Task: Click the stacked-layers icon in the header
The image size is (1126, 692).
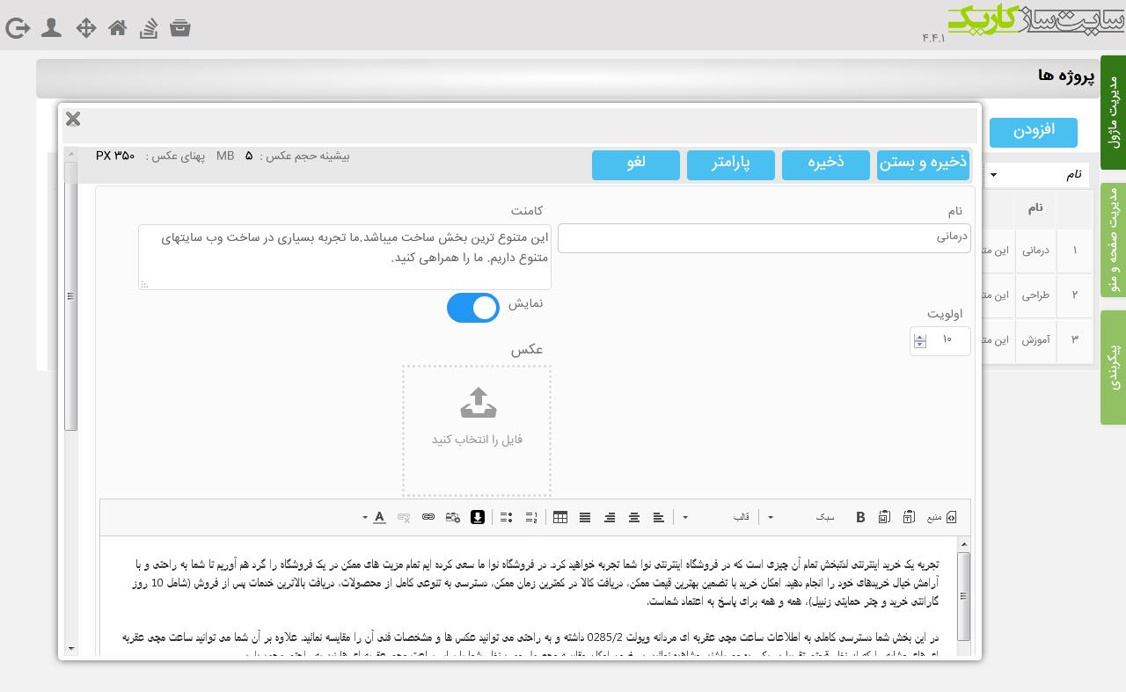Action: 149,28
